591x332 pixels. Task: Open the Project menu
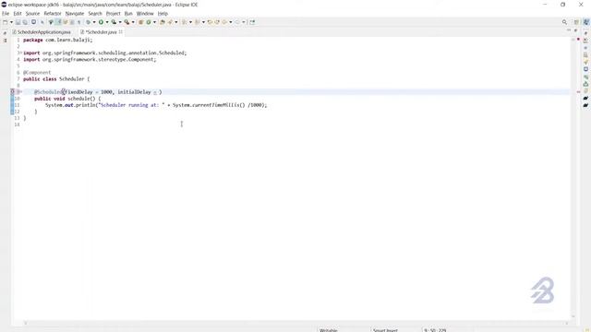tap(113, 14)
